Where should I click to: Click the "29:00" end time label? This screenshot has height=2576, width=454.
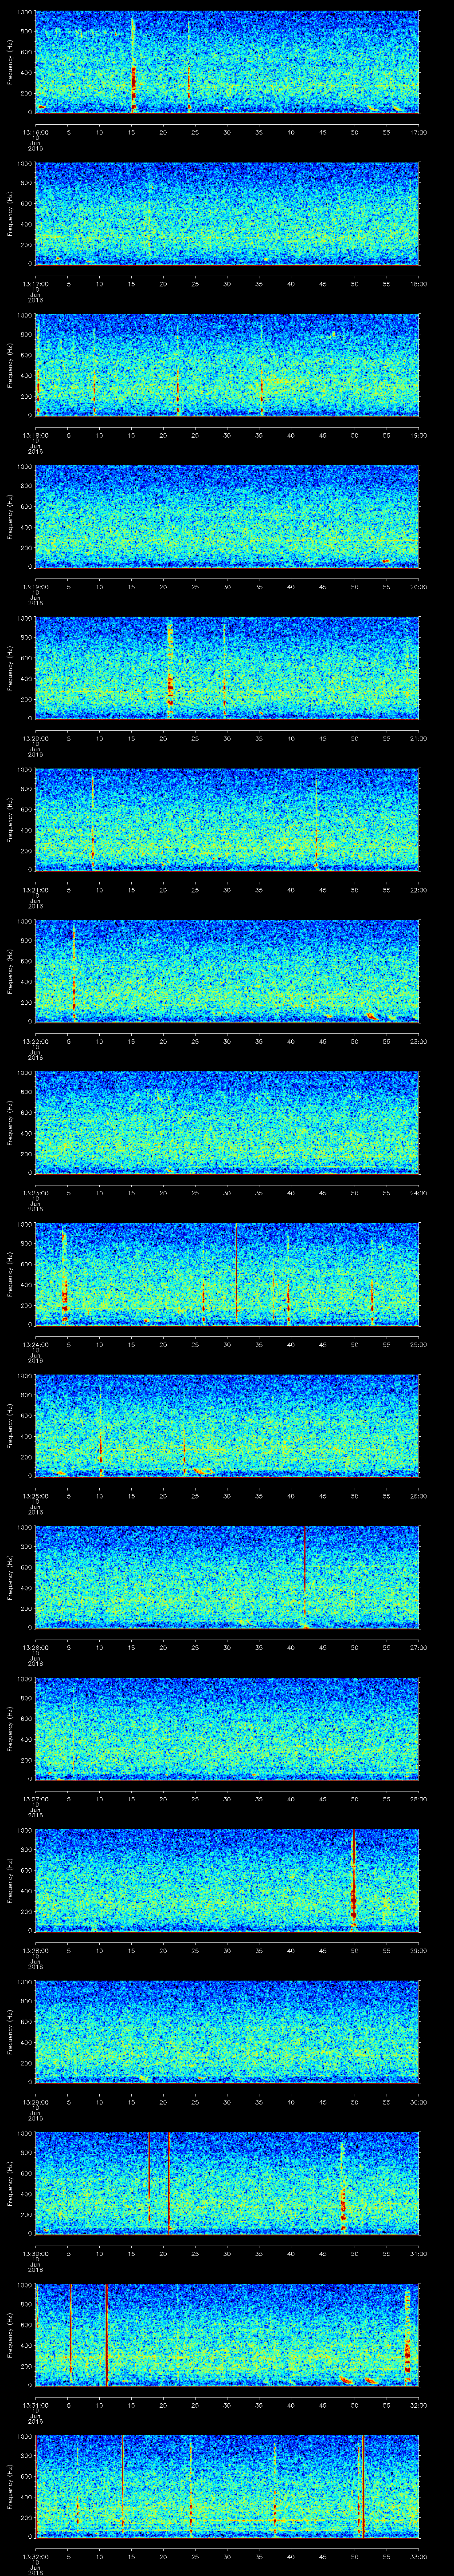[x=419, y=1950]
